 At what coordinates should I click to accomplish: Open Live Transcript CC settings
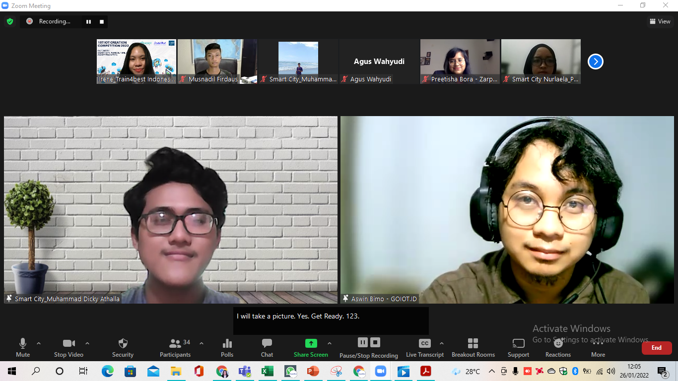[425, 347]
